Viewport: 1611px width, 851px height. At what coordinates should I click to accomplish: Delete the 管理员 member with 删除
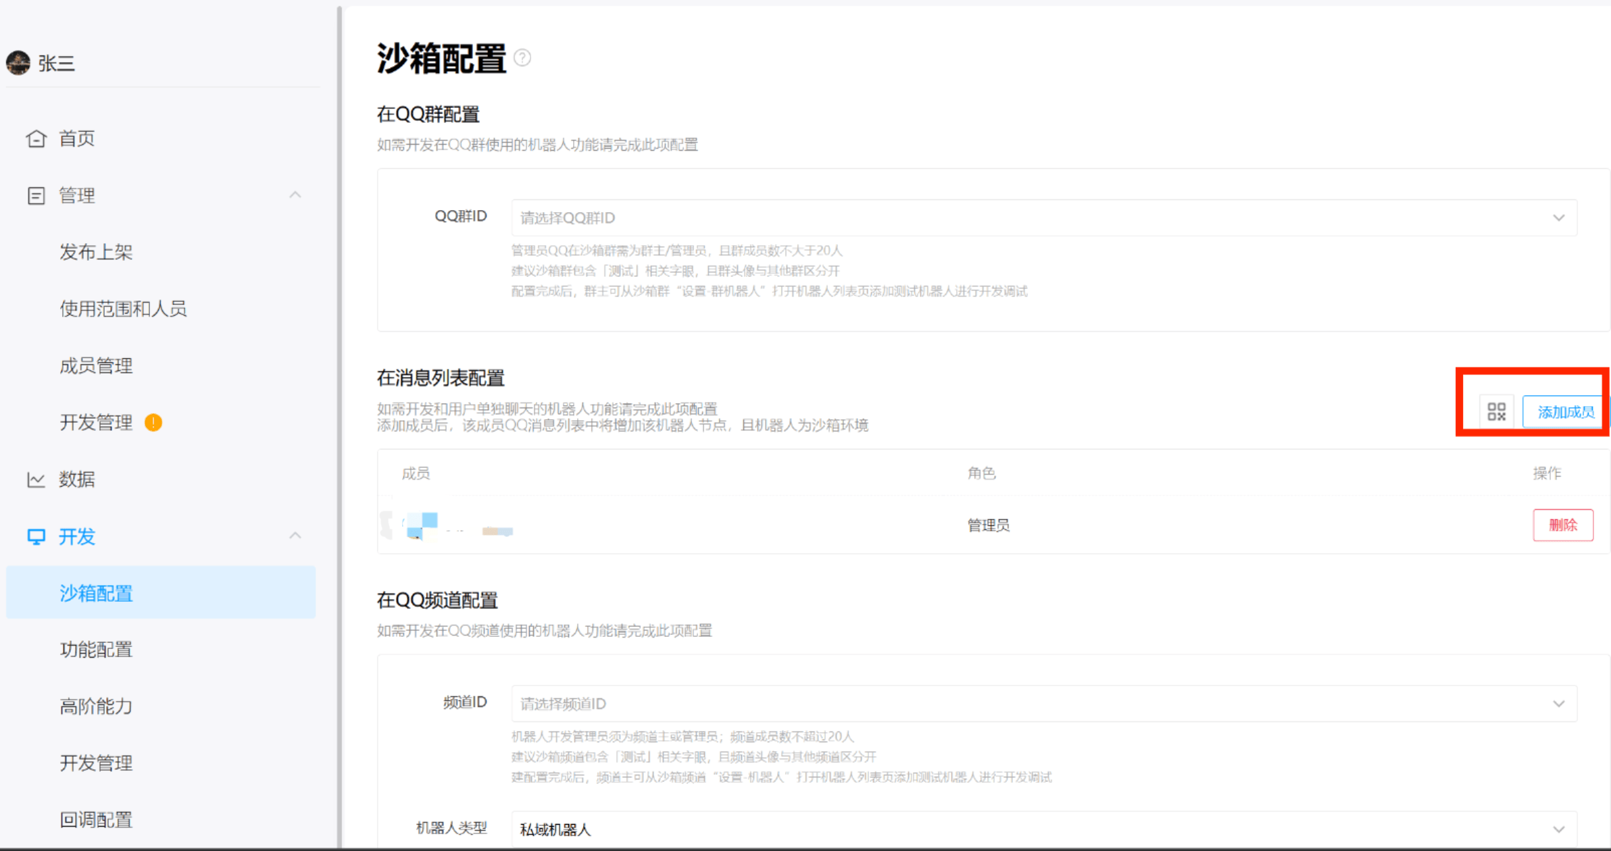[1562, 525]
